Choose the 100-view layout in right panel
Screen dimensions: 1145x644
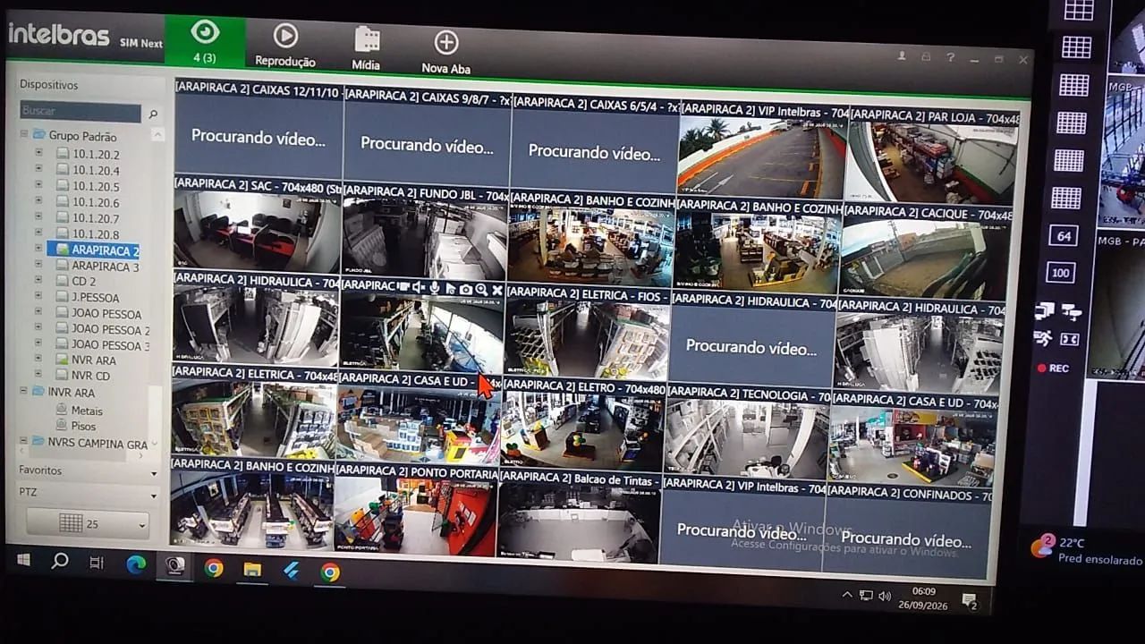point(1061,273)
